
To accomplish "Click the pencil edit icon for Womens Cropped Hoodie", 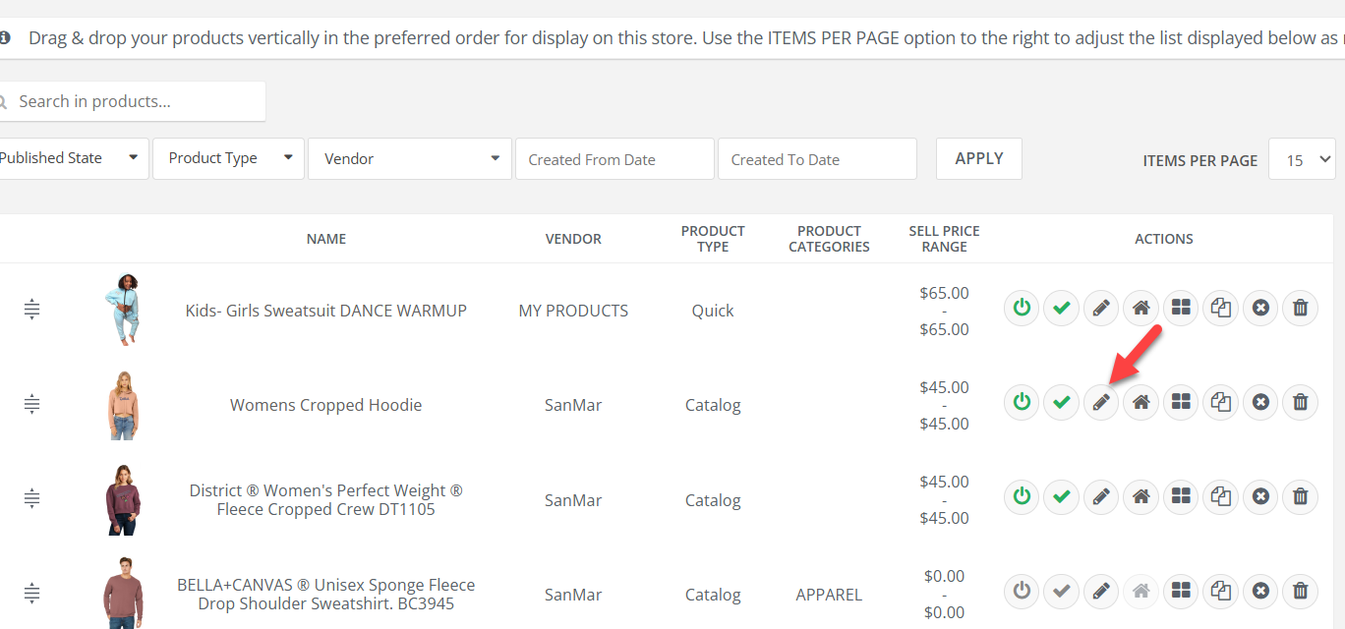I will coord(1101,402).
